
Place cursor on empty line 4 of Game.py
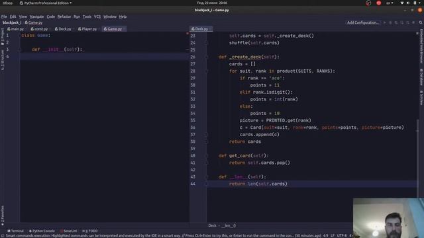(104, 57)
